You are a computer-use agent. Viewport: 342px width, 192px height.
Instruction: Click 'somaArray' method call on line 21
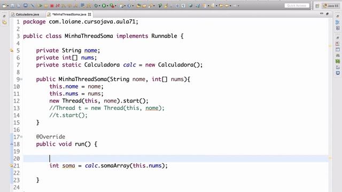click(x=115, y=166)
